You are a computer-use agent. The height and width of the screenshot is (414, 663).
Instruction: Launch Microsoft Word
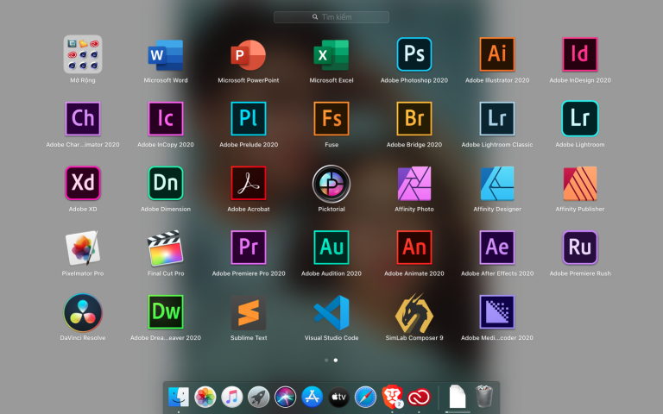(x=166, y=55)
